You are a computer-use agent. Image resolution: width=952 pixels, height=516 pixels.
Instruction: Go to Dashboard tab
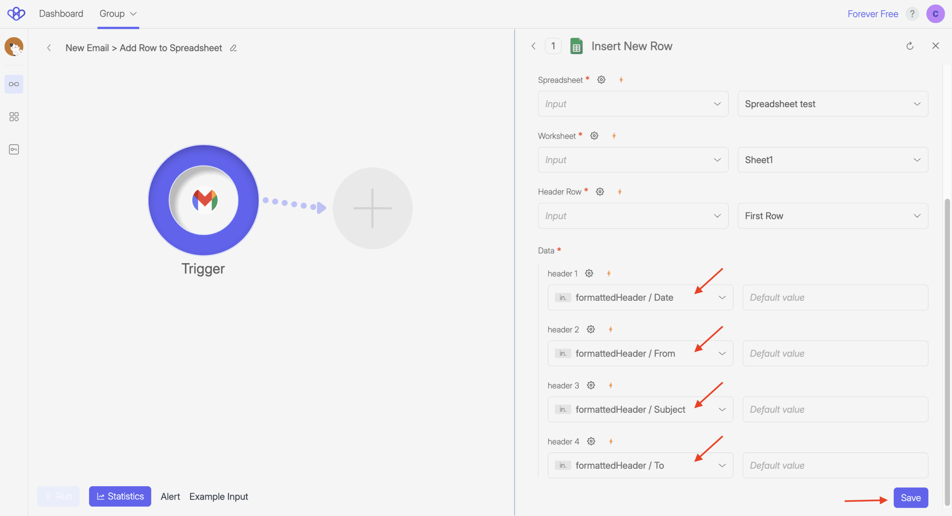61,14
